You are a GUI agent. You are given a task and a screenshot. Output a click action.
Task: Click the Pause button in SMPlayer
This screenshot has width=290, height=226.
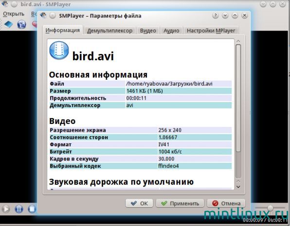[x=19, y=209]
